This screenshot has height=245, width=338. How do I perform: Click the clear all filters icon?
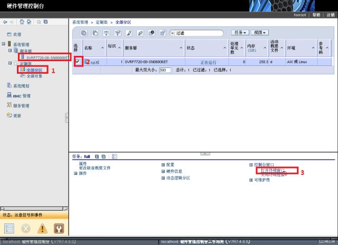point(118,33)
